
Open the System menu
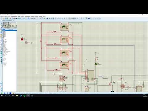coord(40,16)
